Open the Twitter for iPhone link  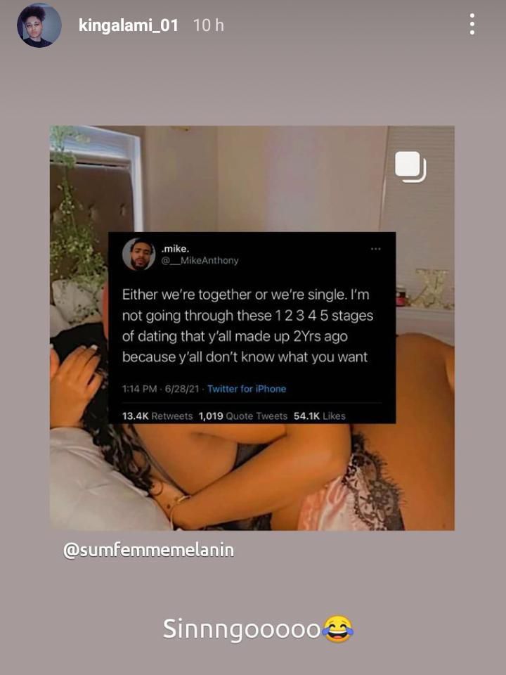click(247, 389)
